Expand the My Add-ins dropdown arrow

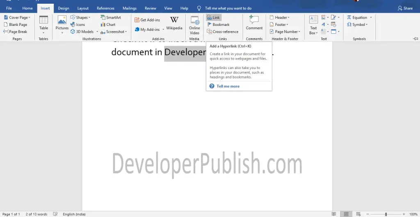point(163,30)
